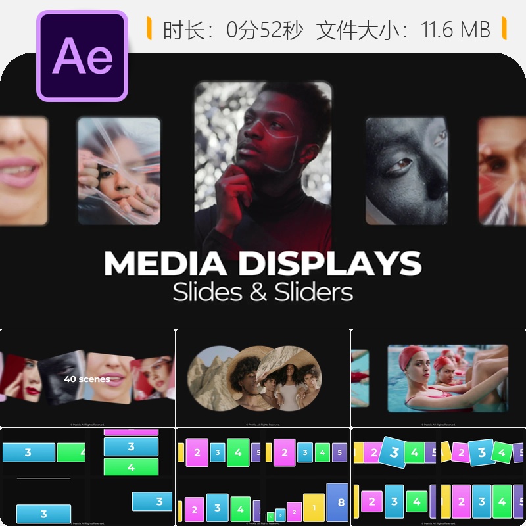Viewport: 526px width, 526px height.
Task: Click the MEDIA DISPLAYS title text
Action: pyautogui.click(x=263, y=263)
